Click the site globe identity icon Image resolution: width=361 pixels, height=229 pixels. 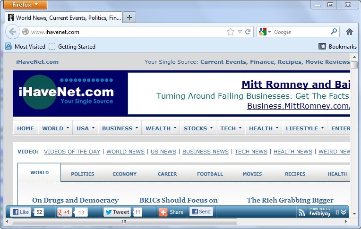pos(26,32)
